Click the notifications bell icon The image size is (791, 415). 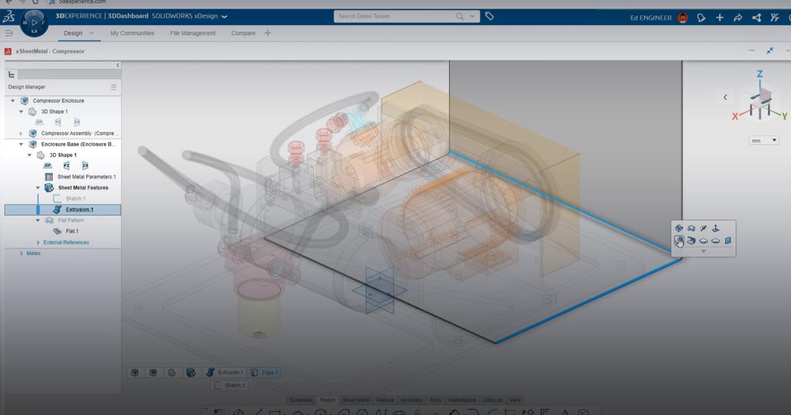pos(701,17)
